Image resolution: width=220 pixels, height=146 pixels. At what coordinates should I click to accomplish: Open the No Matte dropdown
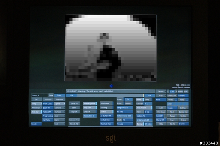coord(48,120)
